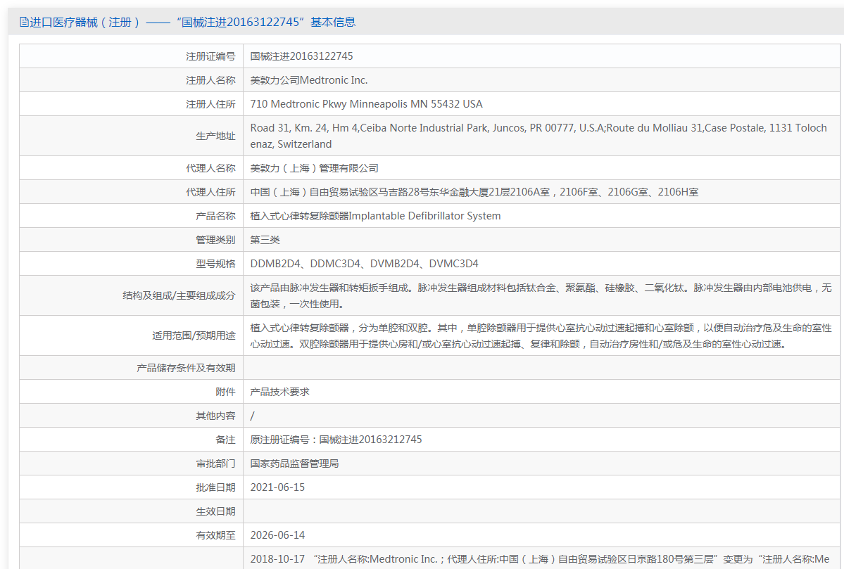Click the intended use description paragraph
Screen dimensions: 844x569
coord(541,336)
